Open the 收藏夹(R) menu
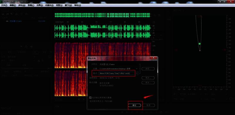This screenshot has height=115, width=235. [x=49, y=5]
